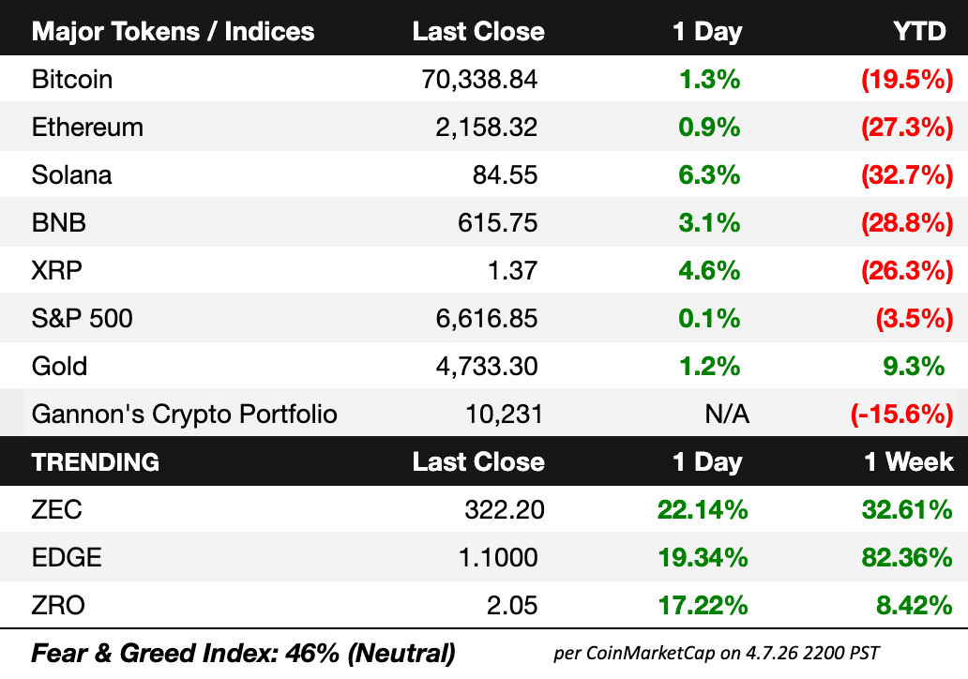
Task: Click the N/A cell in the portfolio row
Action: click(726, 414)
